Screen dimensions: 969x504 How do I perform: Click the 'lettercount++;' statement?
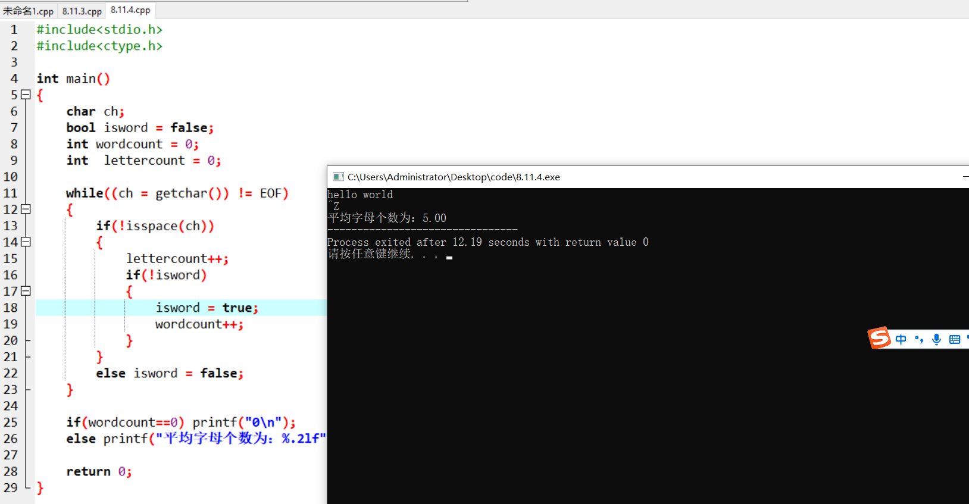pos(177,258)
